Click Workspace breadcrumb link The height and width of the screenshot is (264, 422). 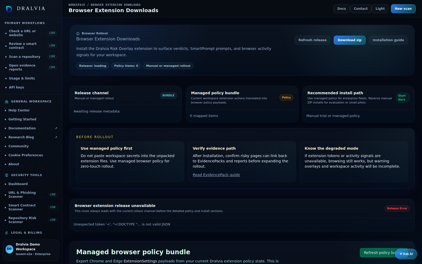pyautogui.click(x=77, y=5)
